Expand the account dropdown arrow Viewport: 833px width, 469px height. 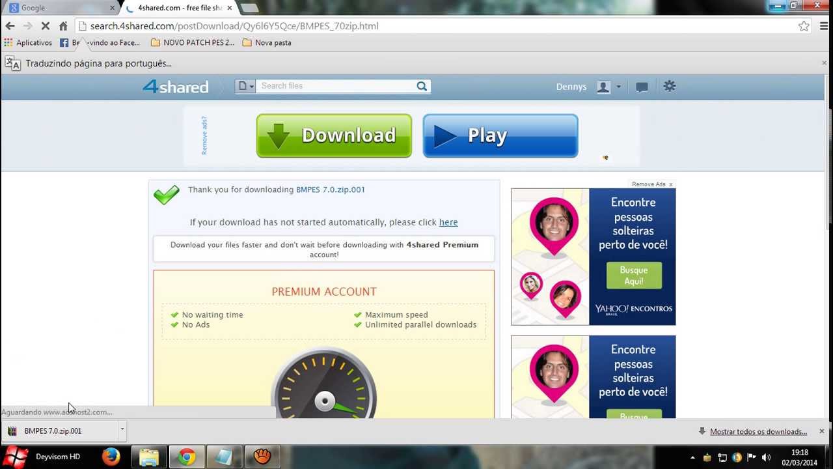coord(618,87)
